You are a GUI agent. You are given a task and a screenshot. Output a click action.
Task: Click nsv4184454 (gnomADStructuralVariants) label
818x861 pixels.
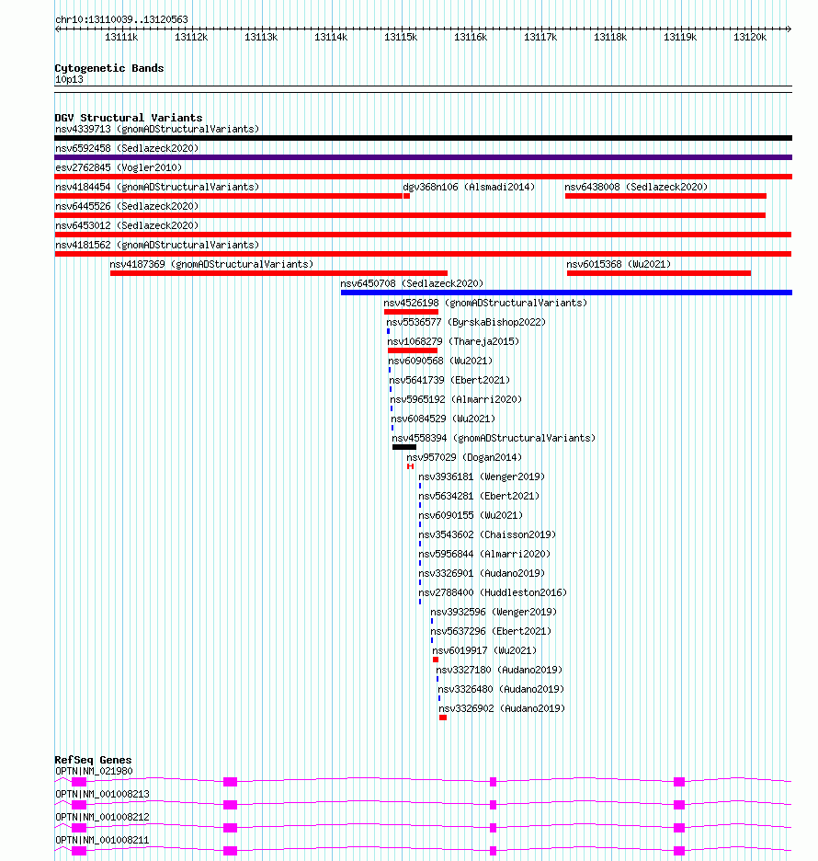157,187
